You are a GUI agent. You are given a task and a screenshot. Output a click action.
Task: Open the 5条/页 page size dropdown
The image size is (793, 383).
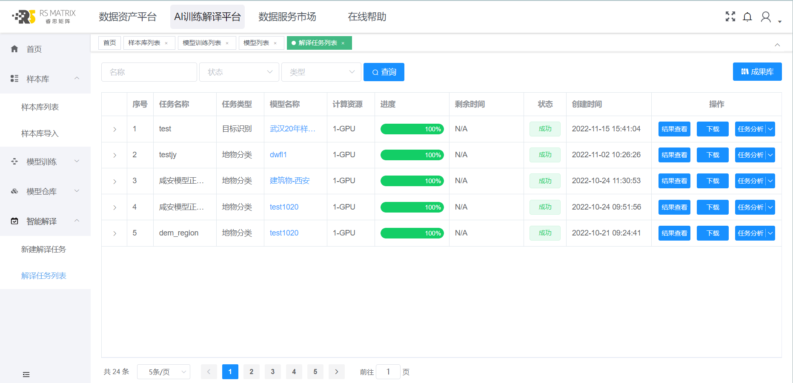(x=163, y=372)
